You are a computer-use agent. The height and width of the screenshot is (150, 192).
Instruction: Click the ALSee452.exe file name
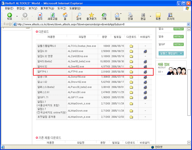[76, 67]
